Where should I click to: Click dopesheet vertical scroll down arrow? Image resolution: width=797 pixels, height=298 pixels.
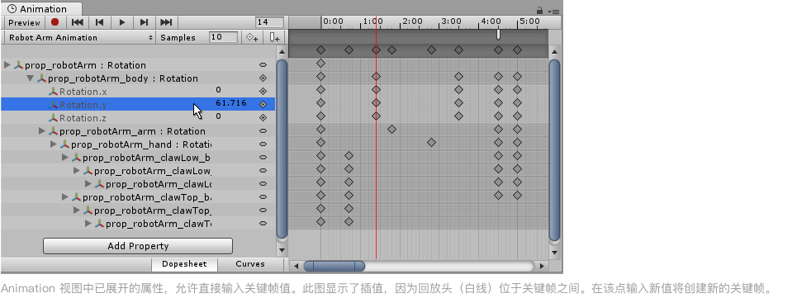[x=554, y=252]
